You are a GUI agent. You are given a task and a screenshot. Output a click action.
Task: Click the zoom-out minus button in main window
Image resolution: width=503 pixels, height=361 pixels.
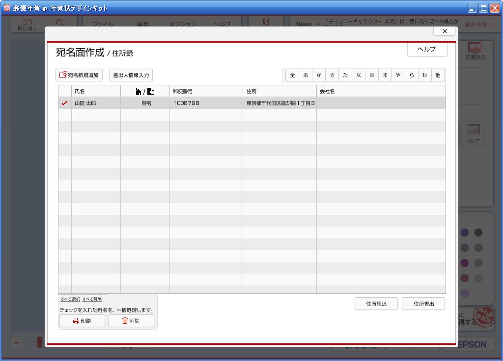coord(17,343)
